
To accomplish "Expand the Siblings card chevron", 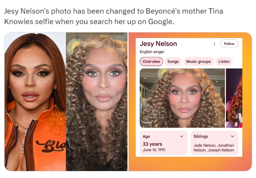I will 233,136.
